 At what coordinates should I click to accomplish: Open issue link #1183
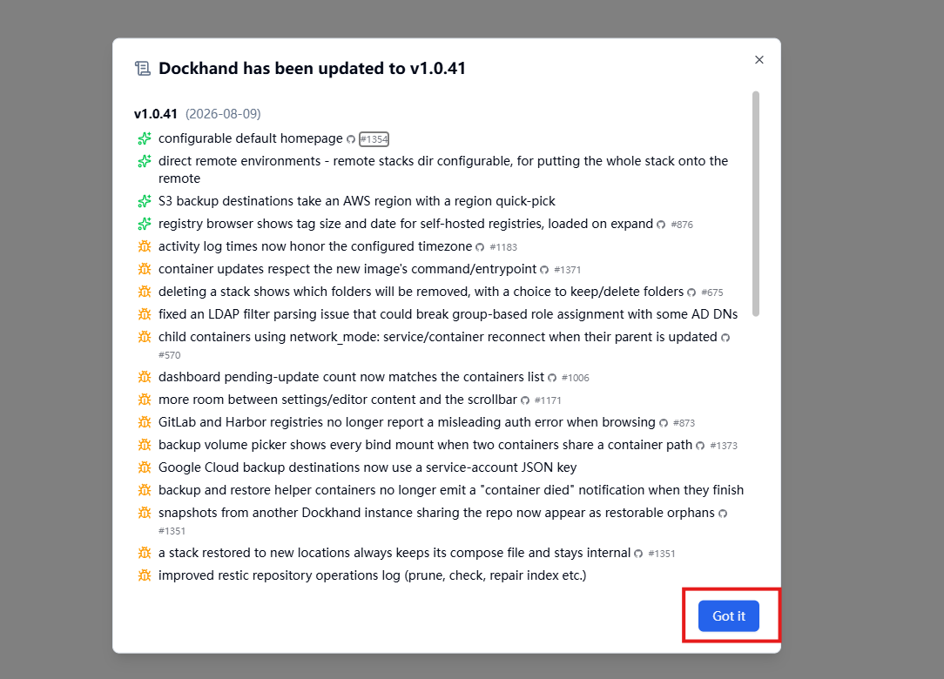point(503,247)
